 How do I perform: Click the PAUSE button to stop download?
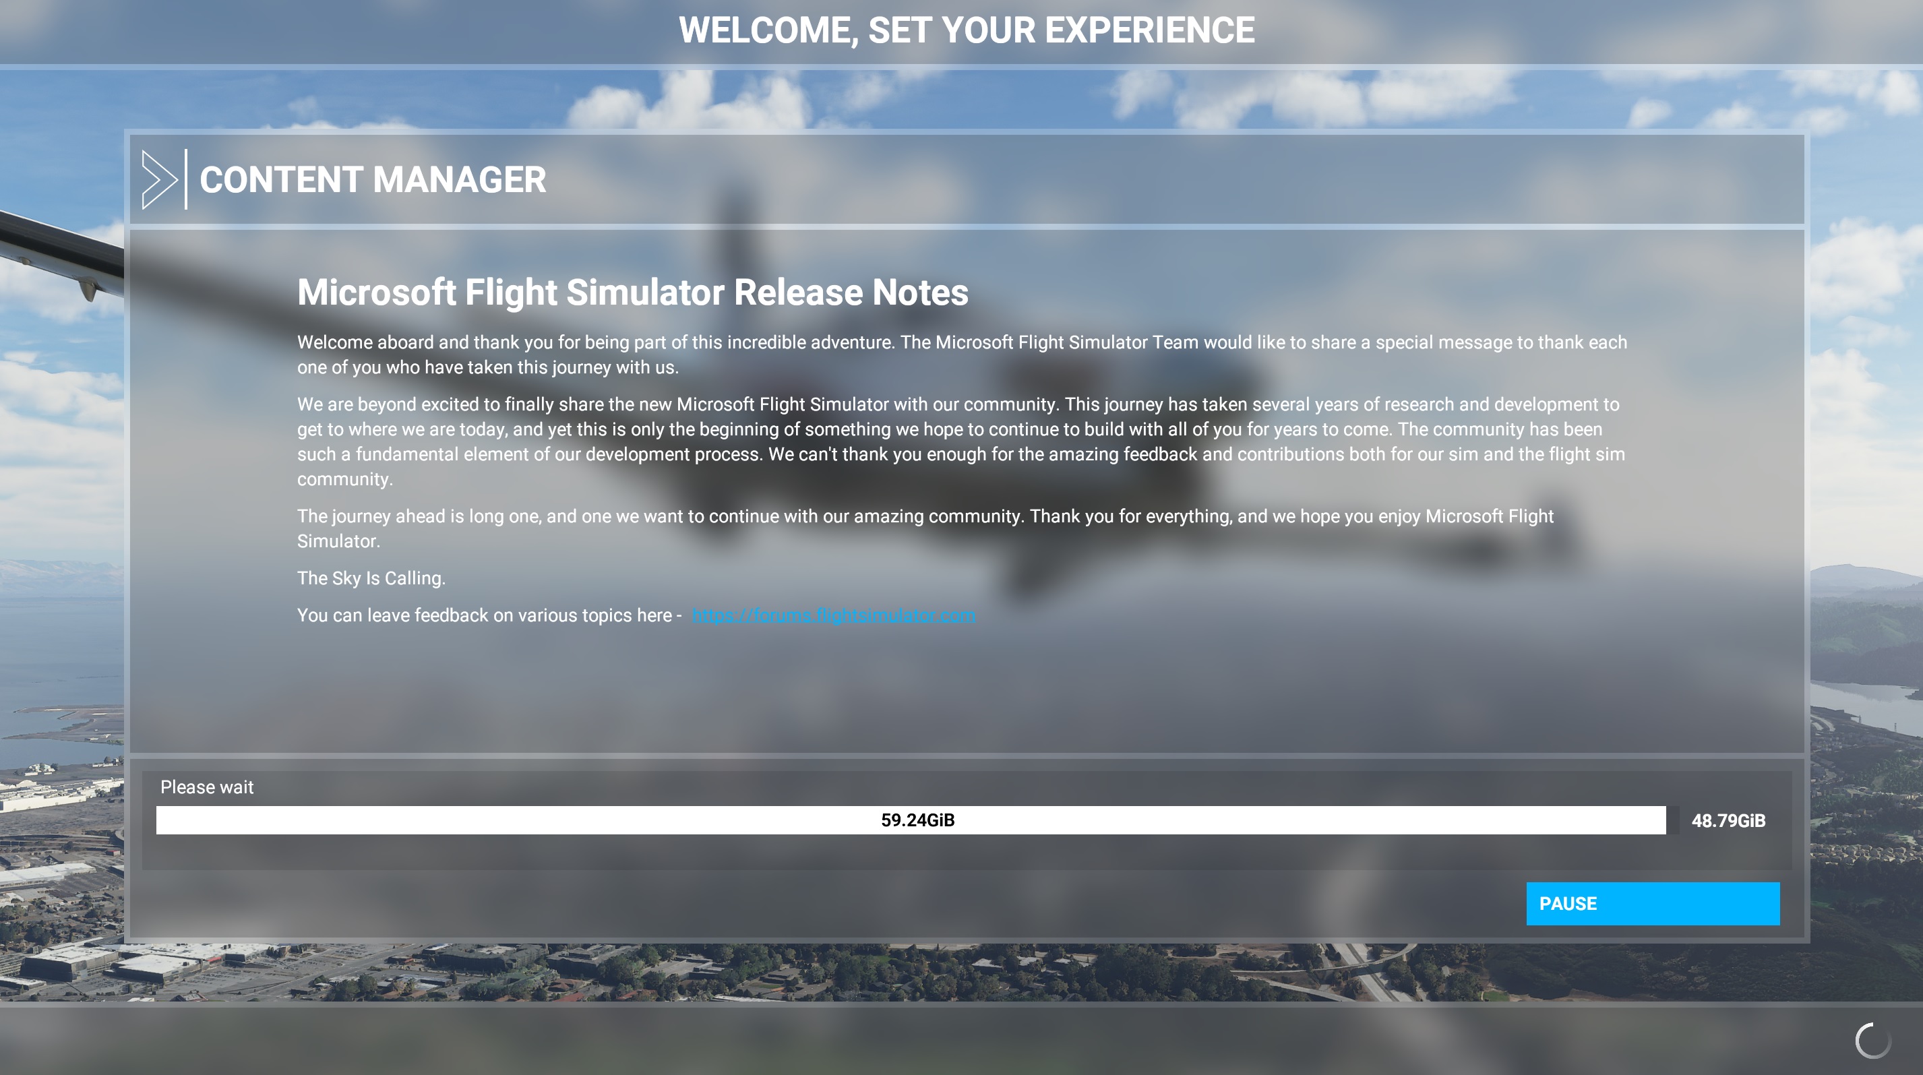1653,903
